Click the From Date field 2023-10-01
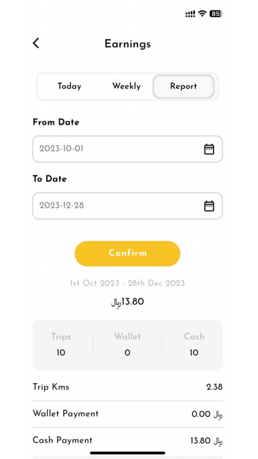Image resolution: width=258 pixels, height=459 pixels. point(128,149)
